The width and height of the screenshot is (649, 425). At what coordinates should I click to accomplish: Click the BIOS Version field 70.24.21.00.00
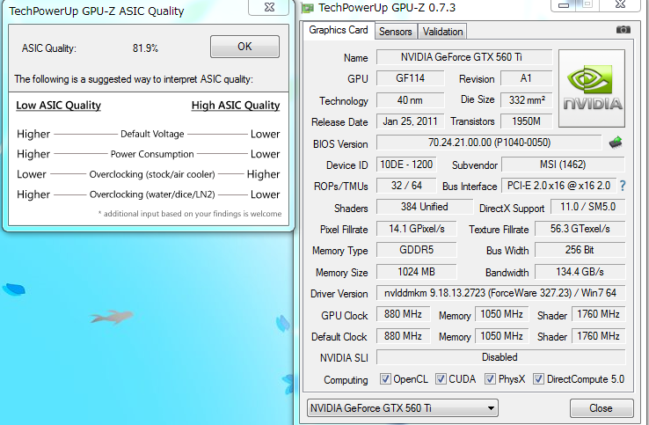click(489, 143)
